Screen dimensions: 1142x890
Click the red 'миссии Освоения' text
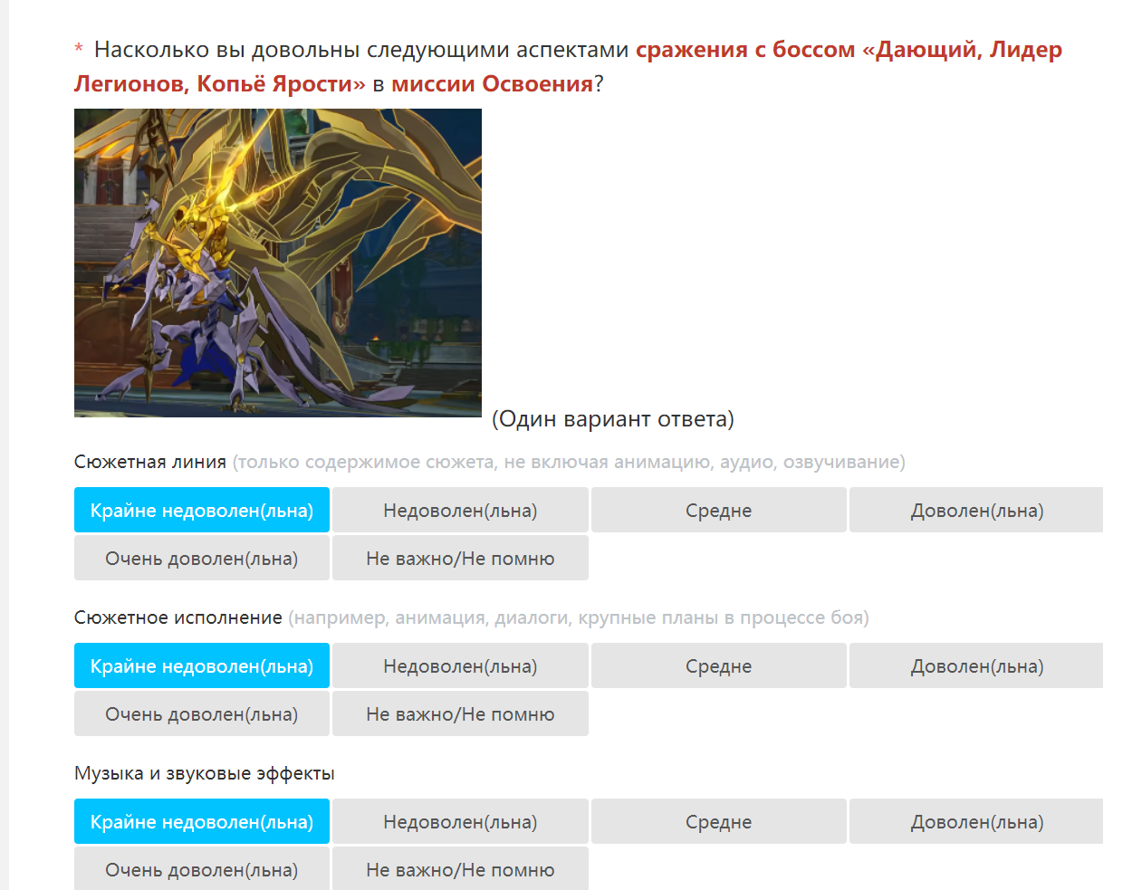tap(492, 83)
